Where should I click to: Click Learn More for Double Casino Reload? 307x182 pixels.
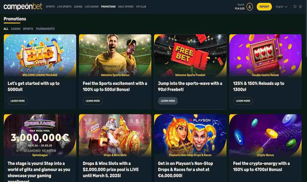click(243, 101)
